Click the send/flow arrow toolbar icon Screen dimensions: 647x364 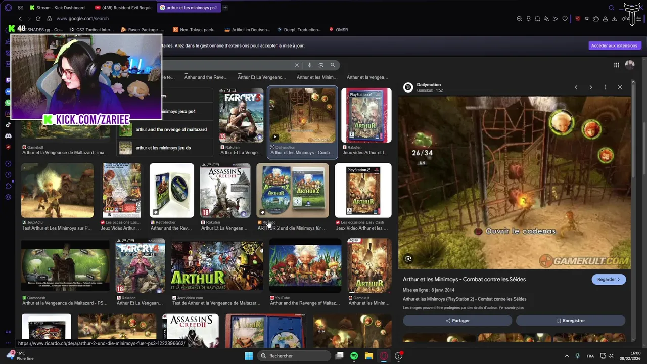[x=556, y=19]
